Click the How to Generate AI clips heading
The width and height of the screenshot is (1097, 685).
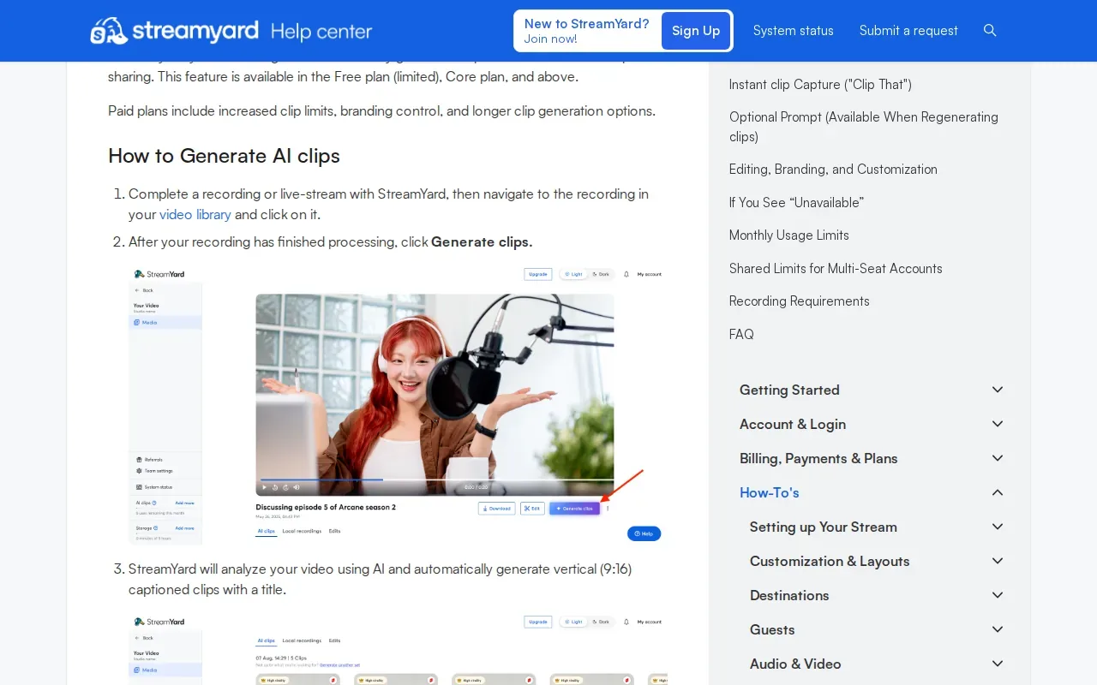click(224, 156)
